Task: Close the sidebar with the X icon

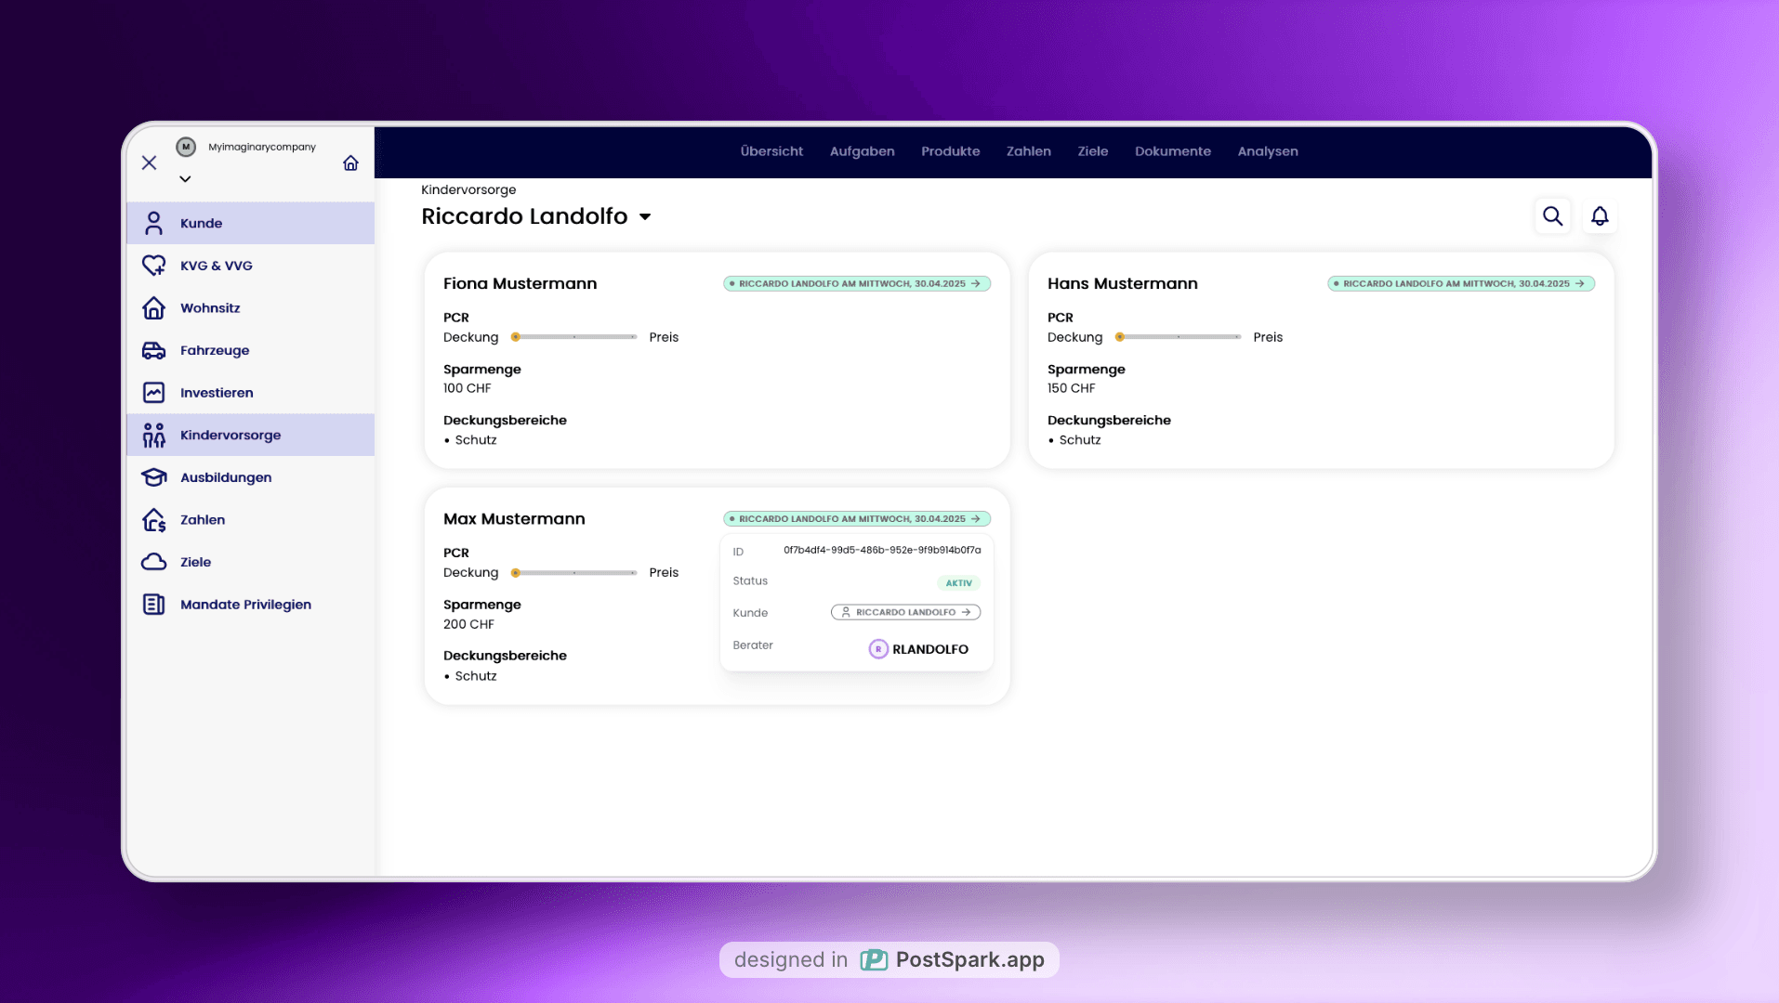Action: tap(149, 163)
